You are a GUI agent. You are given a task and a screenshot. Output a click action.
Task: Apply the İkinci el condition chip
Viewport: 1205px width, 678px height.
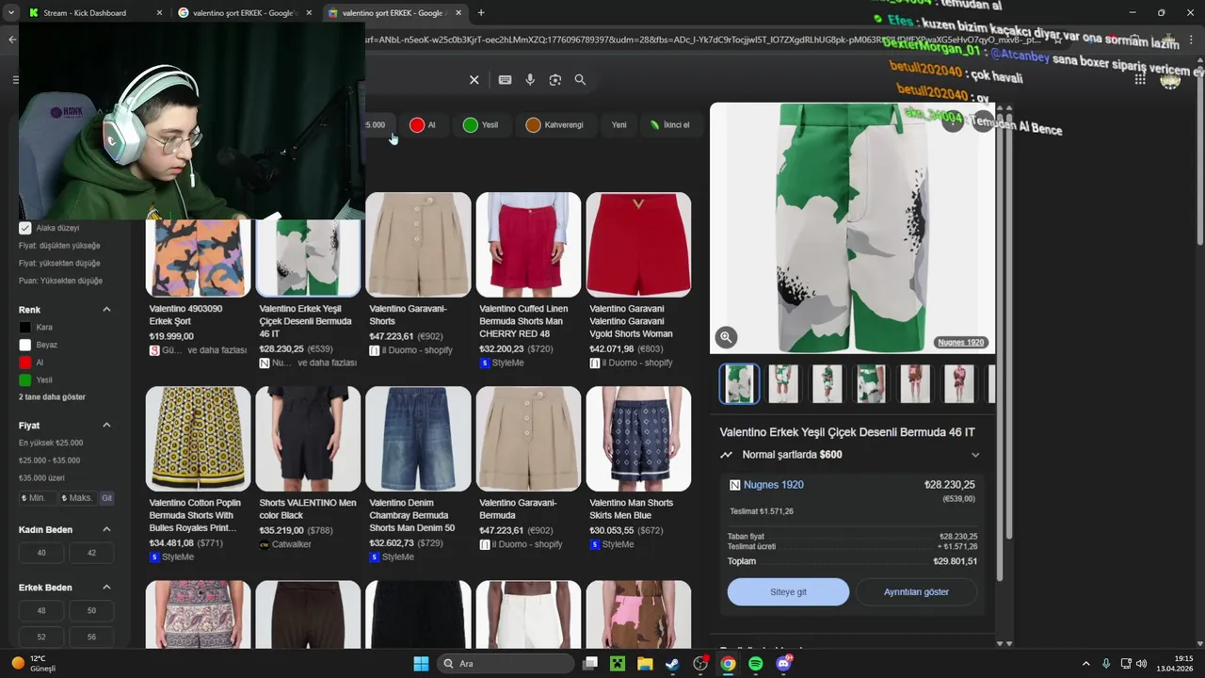[669, 125]
